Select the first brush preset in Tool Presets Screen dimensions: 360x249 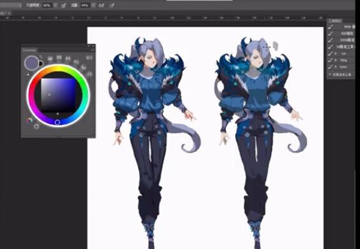click(x=341, y=27)
